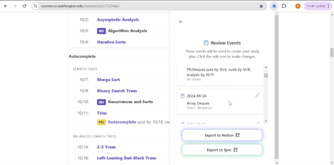Click the Recurrences and Sorts section
Viewport: 334px width, 165px height.
coord(131,102)
